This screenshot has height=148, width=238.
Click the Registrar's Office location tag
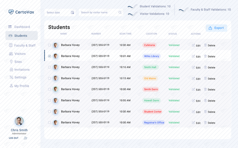pos(154,123)
